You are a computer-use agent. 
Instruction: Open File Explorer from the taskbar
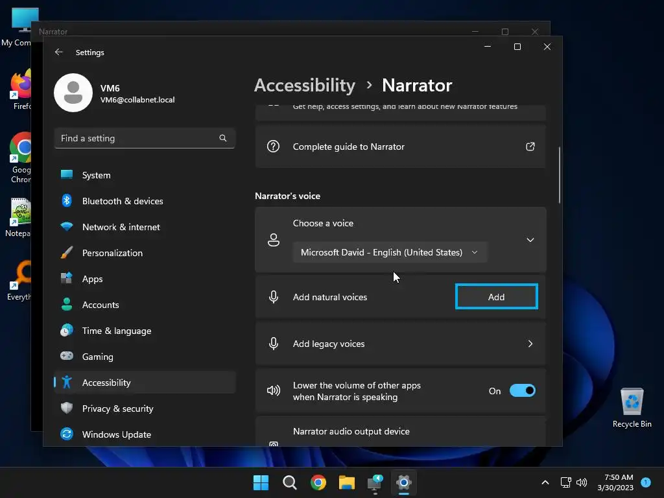[x=347, y=482]
